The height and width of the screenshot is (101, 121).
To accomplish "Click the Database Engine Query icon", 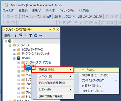I will tap(80, 16).
